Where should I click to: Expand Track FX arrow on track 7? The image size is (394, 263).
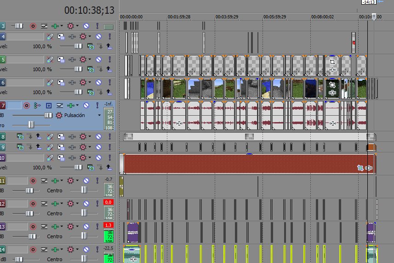tap(77, 105)
